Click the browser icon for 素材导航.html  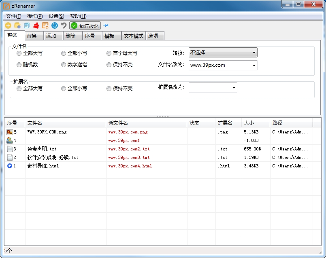click(x=10, y=166)
